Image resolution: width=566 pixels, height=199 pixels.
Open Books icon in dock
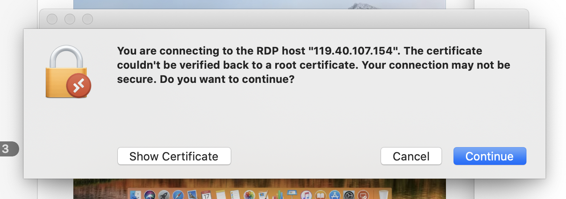(x=321, y=195)
